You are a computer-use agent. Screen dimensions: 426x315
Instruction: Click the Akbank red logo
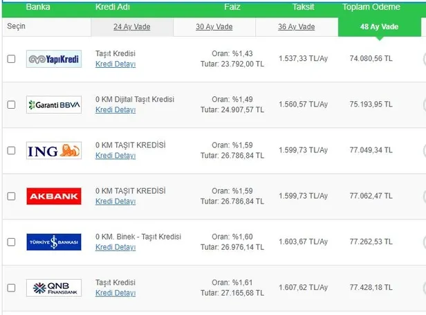54,197
